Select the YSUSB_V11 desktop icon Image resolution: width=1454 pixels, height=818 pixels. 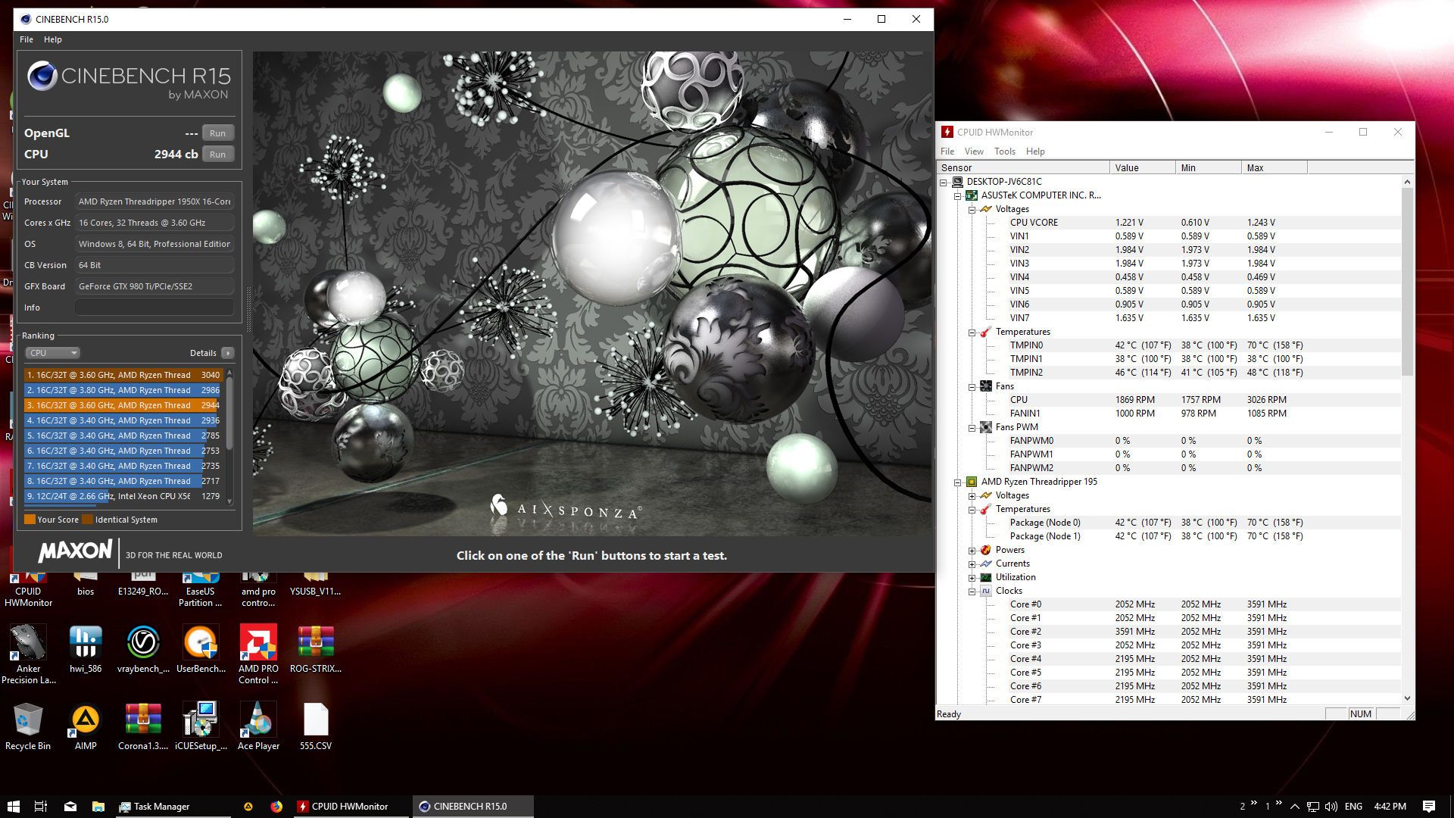point(316,585)
